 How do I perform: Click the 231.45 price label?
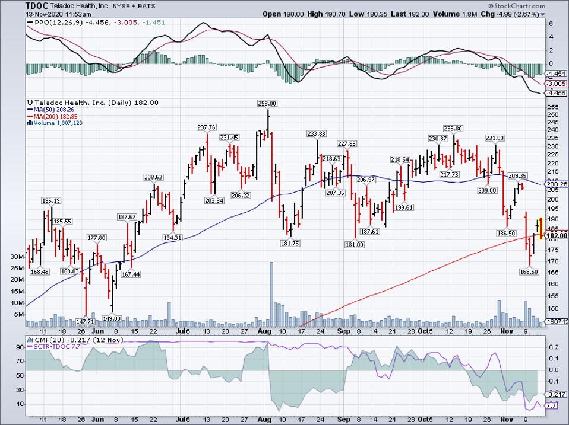229,138
